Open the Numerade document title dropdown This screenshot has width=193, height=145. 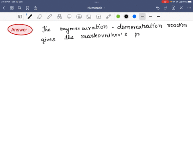96,8
